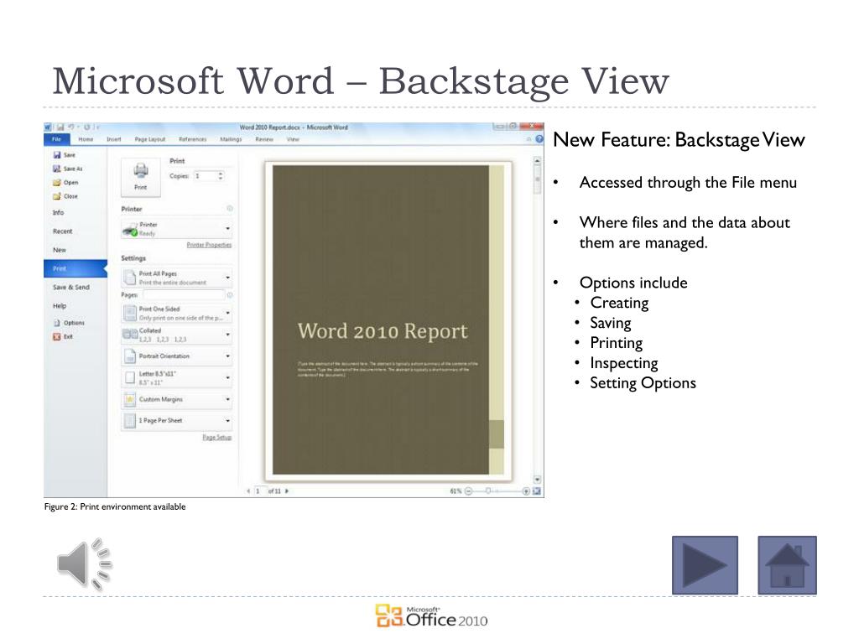This screenshot has width=859, height=644.
Task: Click the info icon beside Printer heading
Action: [230, 208]
